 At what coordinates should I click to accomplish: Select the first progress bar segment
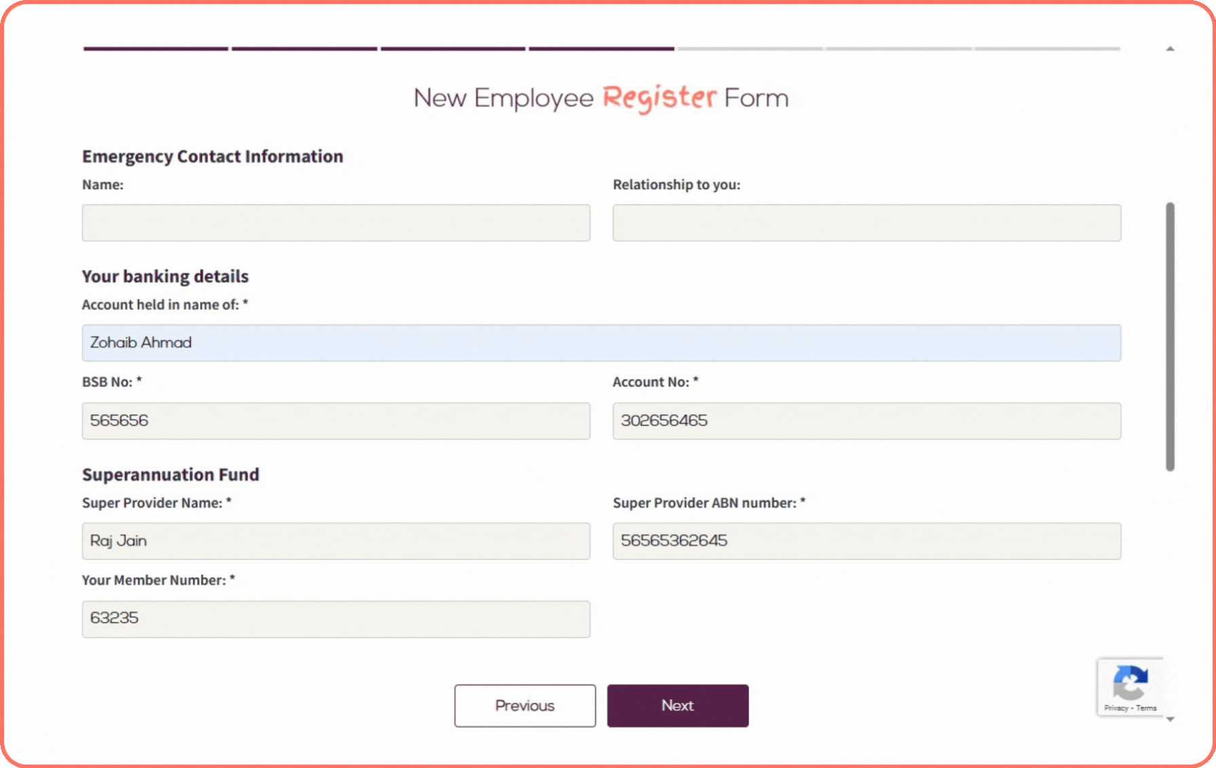[155, 48]
